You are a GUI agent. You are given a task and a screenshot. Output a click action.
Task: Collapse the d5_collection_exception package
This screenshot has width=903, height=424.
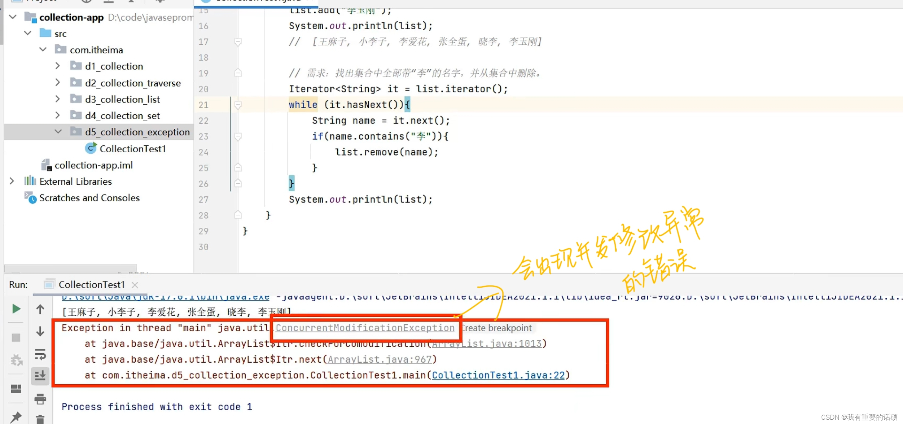(58, 132)
